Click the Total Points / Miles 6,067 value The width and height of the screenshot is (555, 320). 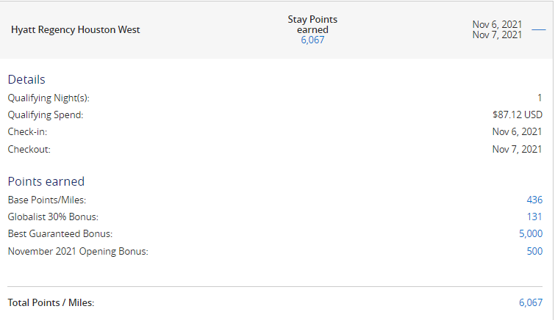tap(531, 302)
